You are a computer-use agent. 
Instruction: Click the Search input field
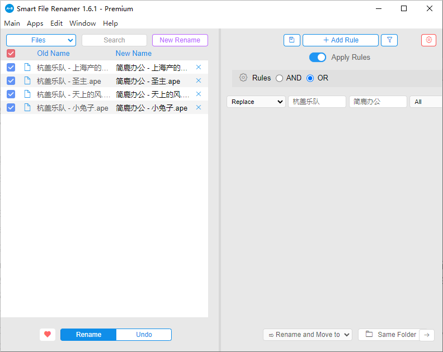tap(114, 40)
